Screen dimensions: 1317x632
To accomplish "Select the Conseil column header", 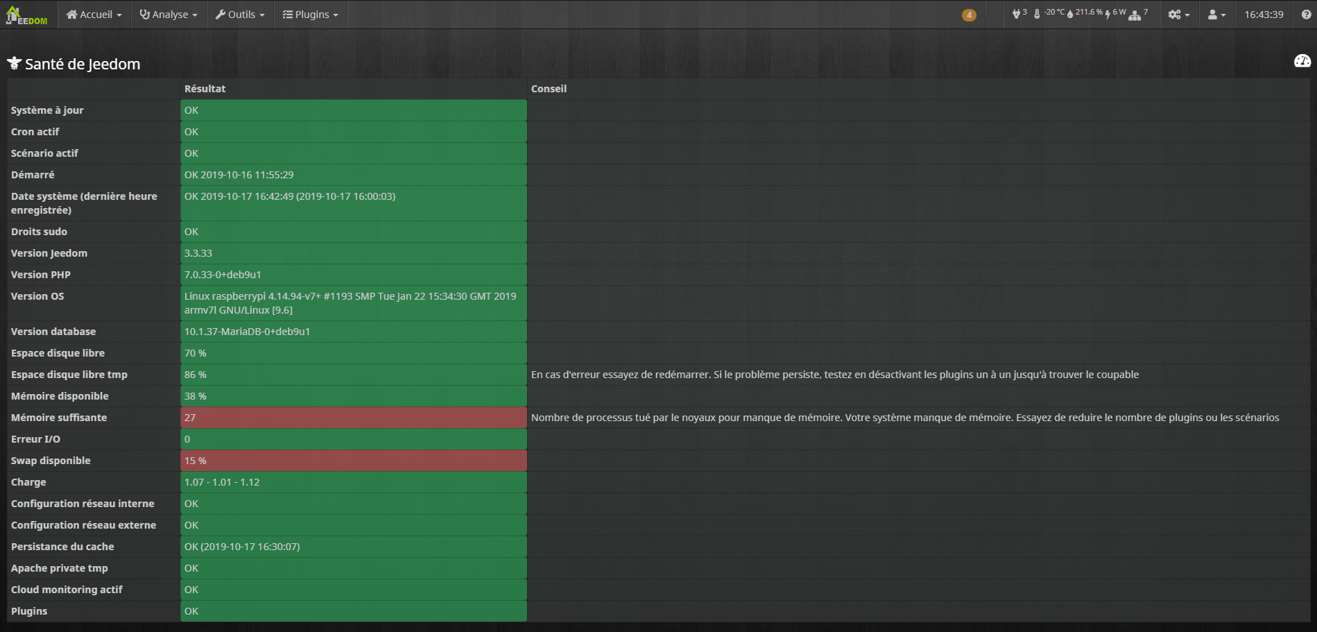I will pyautogui.click(x=549, y=89).
